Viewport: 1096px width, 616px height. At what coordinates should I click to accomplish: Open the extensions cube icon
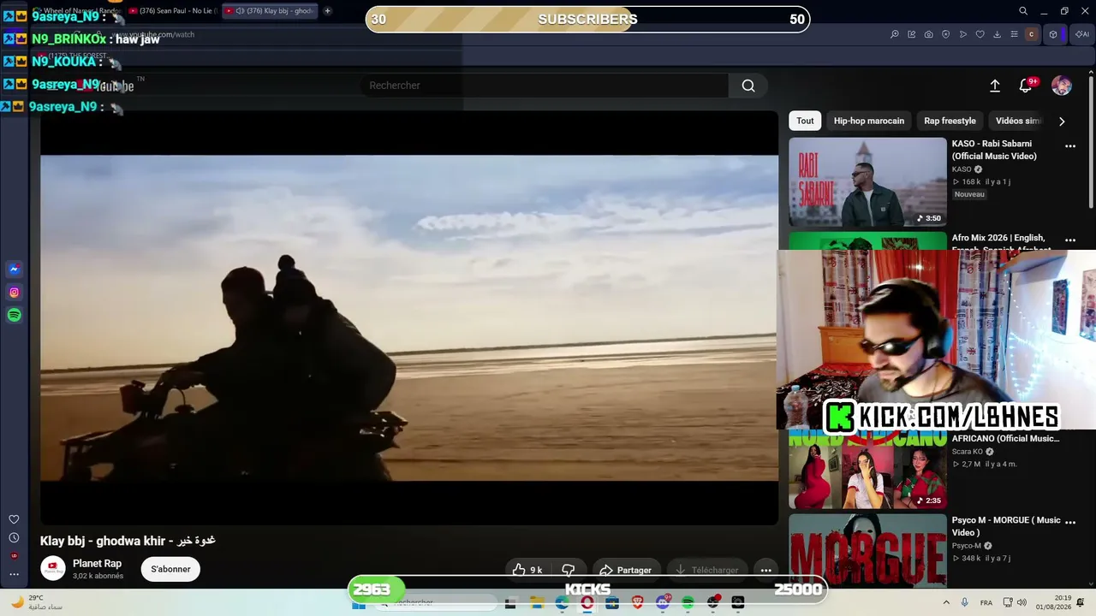click(1053, 34)
